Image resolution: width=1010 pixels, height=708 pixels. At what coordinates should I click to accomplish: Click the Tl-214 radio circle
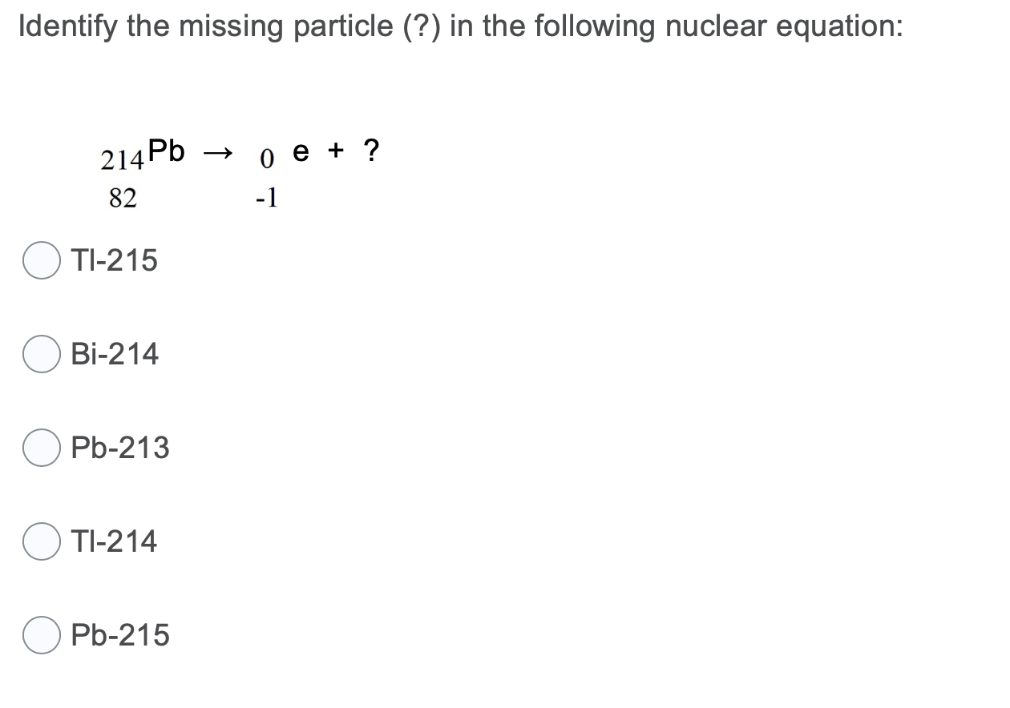click(x=40, y=541)
